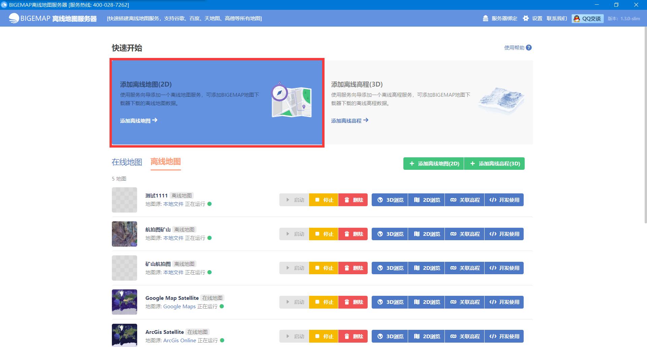Open 设置 gear settings
This screenshot has width=647, height=347.
[532, 19]
